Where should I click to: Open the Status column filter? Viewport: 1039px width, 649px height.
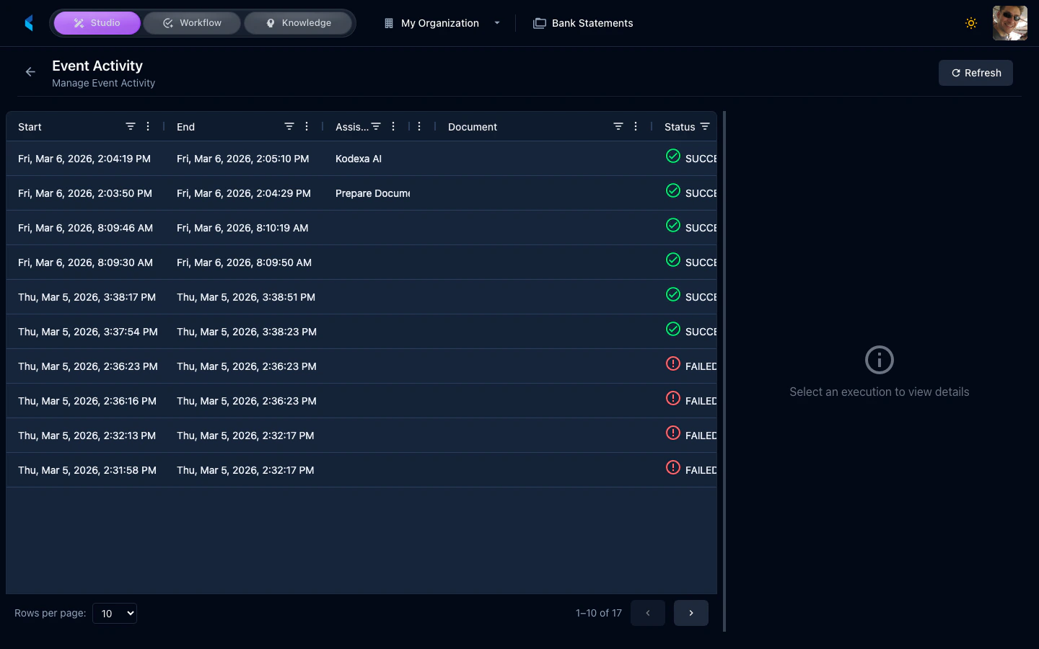click(x=705, y=126)
